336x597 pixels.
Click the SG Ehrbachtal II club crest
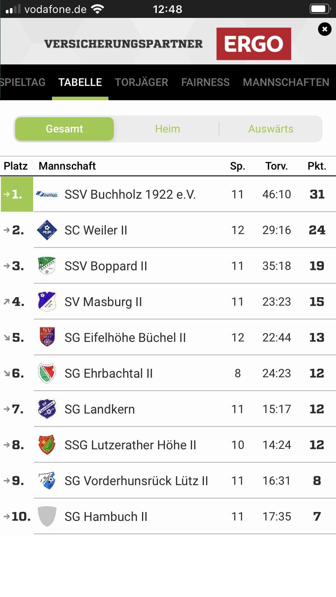tap(47, 373)
